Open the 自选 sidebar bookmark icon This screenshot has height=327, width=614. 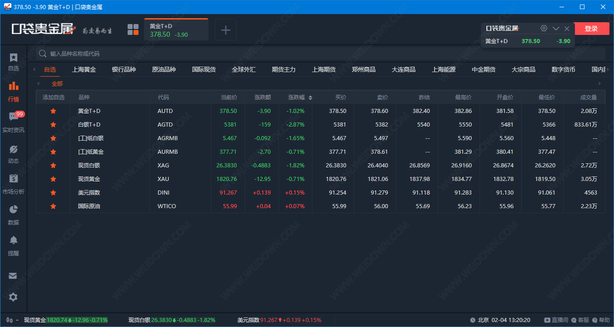13,58
